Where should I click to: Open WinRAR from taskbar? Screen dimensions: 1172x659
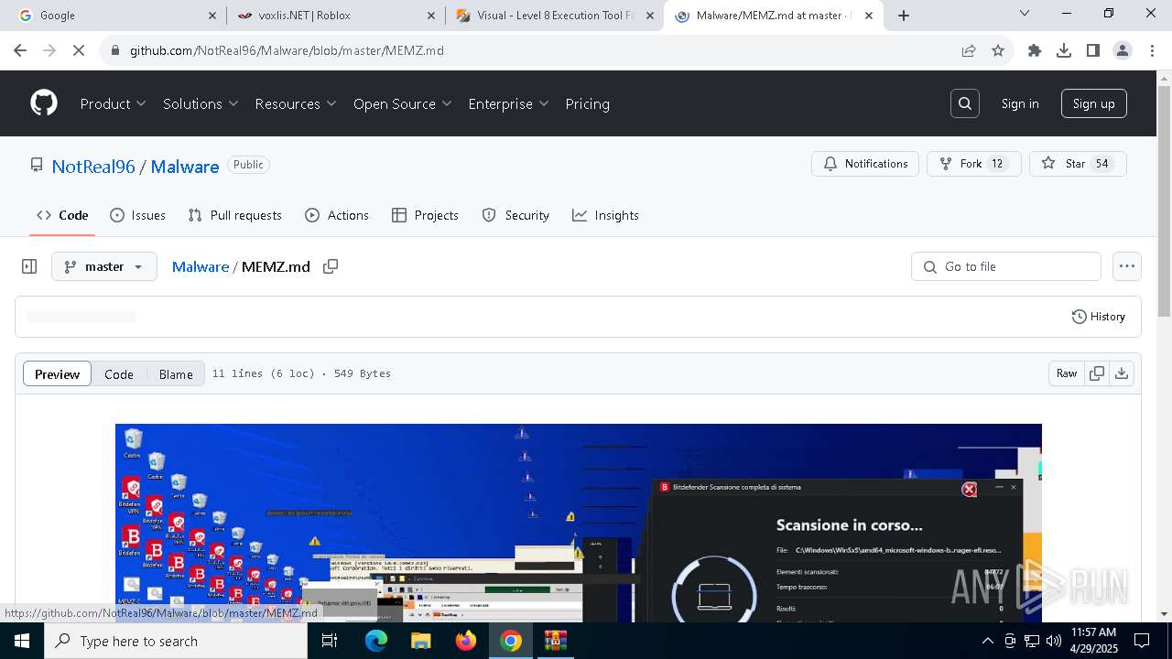click(x=555, y=641)
